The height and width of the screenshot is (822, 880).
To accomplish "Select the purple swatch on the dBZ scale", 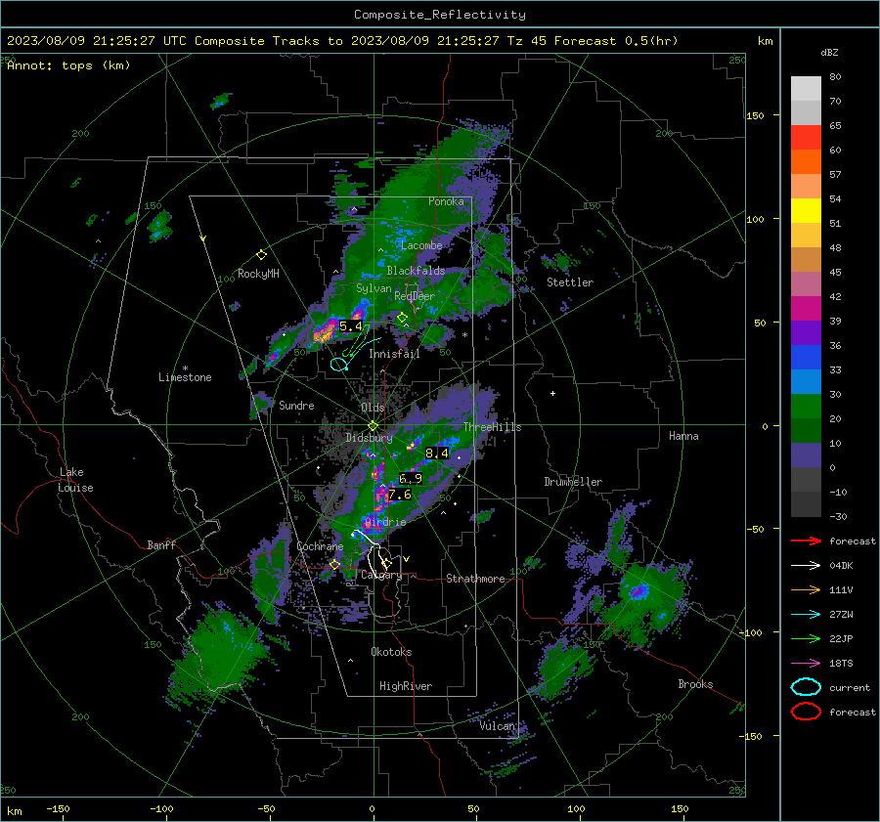I will pos(806,332).
